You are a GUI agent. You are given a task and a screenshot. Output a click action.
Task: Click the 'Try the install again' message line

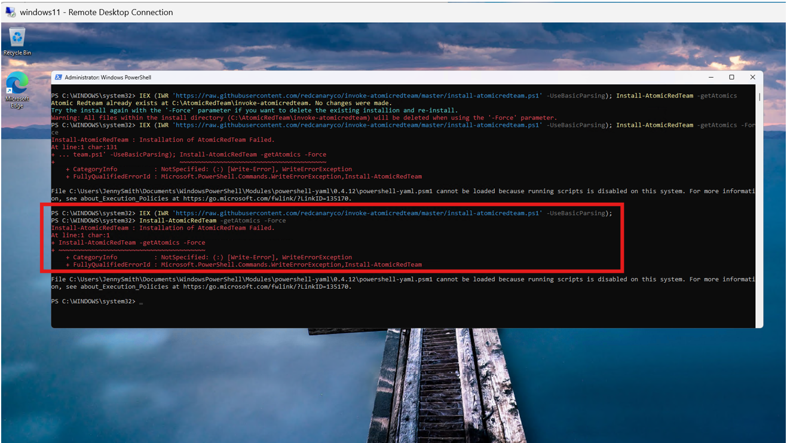[255, 111]
